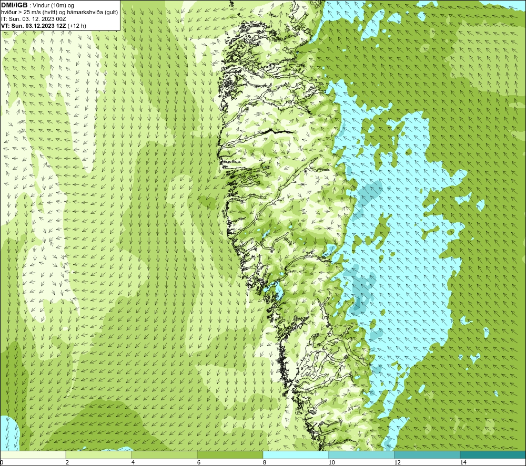Click the 2–4 m/s light green legend swatch

tap(99, 454)
